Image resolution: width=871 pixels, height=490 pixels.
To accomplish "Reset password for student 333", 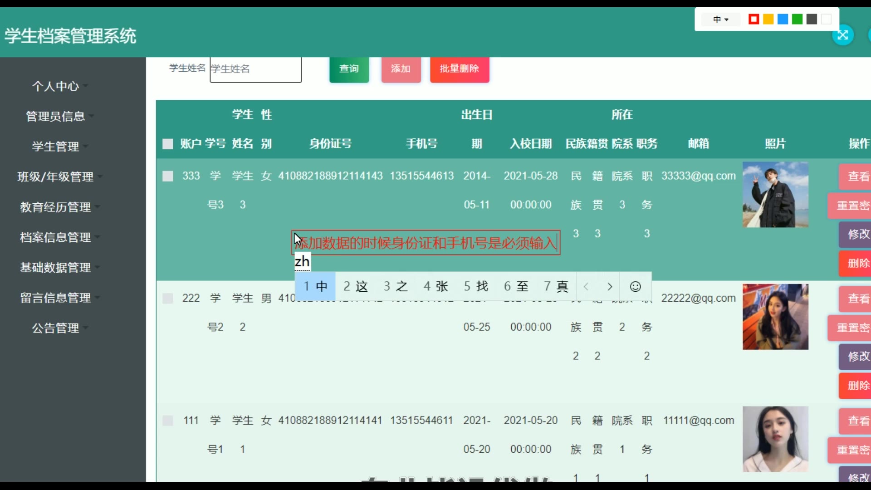I will click(850, 206).
